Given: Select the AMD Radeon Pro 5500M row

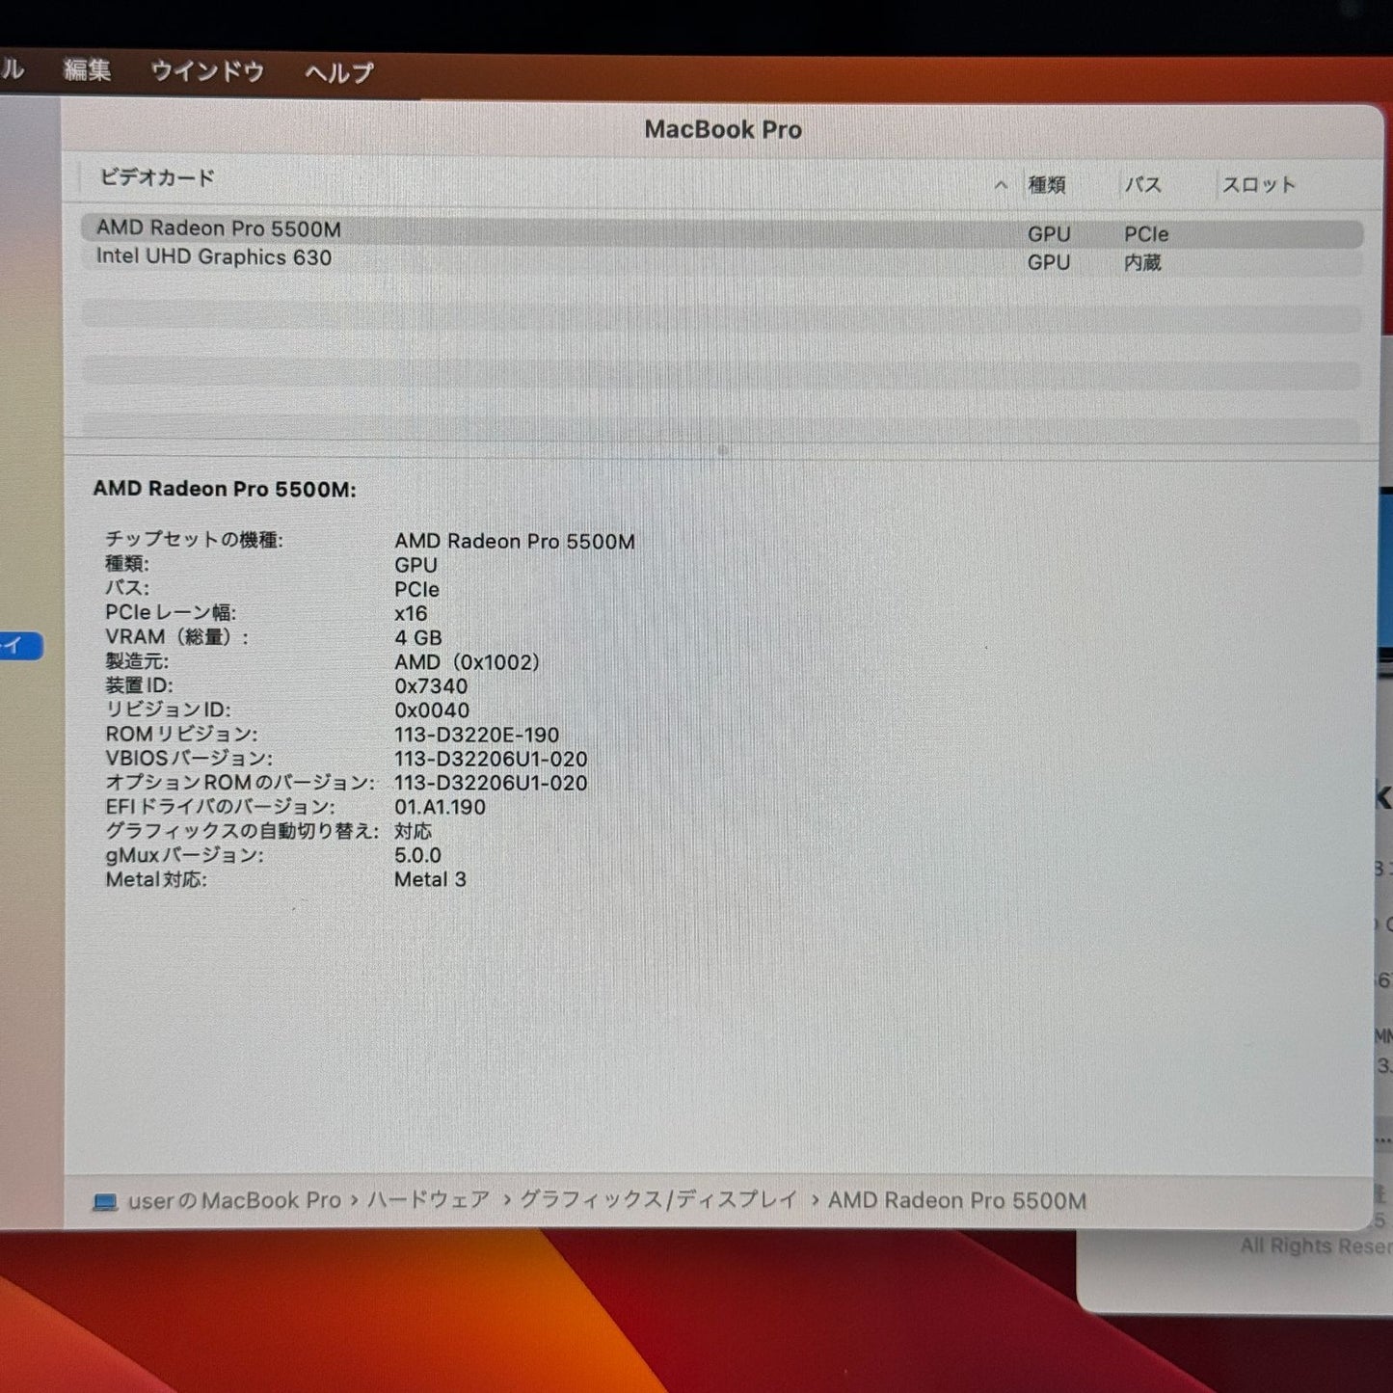Looking at the screenshot, I should pyautogui.click(x=722, y=232).
